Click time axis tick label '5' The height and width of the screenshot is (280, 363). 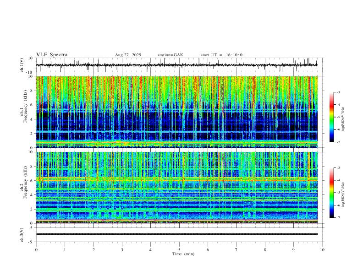tap(179, 250)
